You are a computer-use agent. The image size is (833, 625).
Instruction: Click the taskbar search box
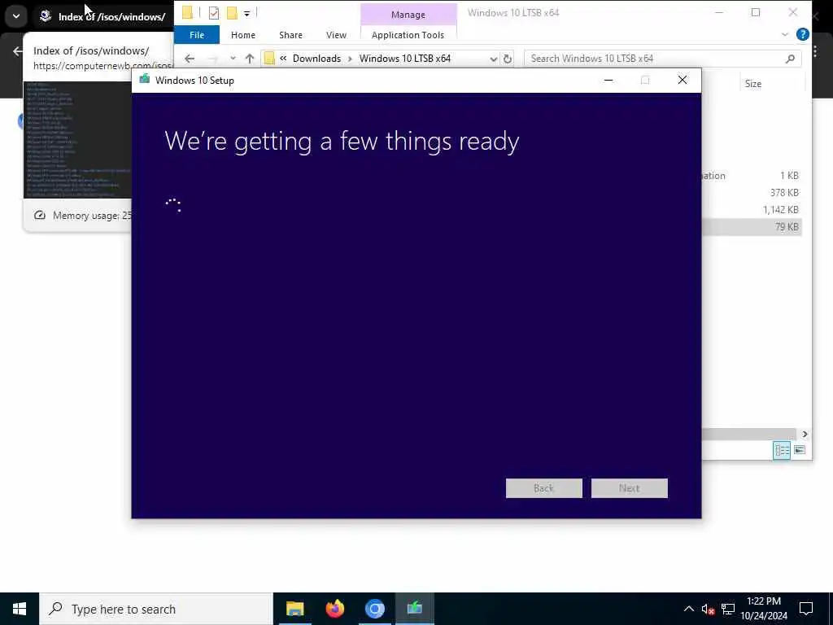point(156,609)
